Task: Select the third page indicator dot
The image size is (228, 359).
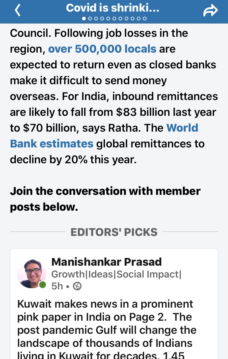Action: 96,19
